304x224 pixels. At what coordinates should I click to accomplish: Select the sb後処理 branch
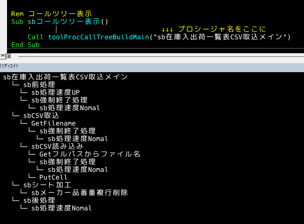pos(38,200)
